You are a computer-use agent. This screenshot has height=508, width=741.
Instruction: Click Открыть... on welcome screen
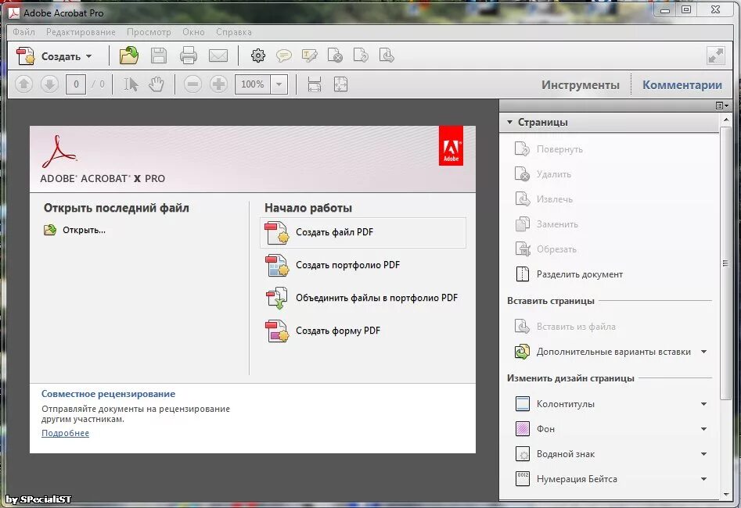tap(74, 231)
